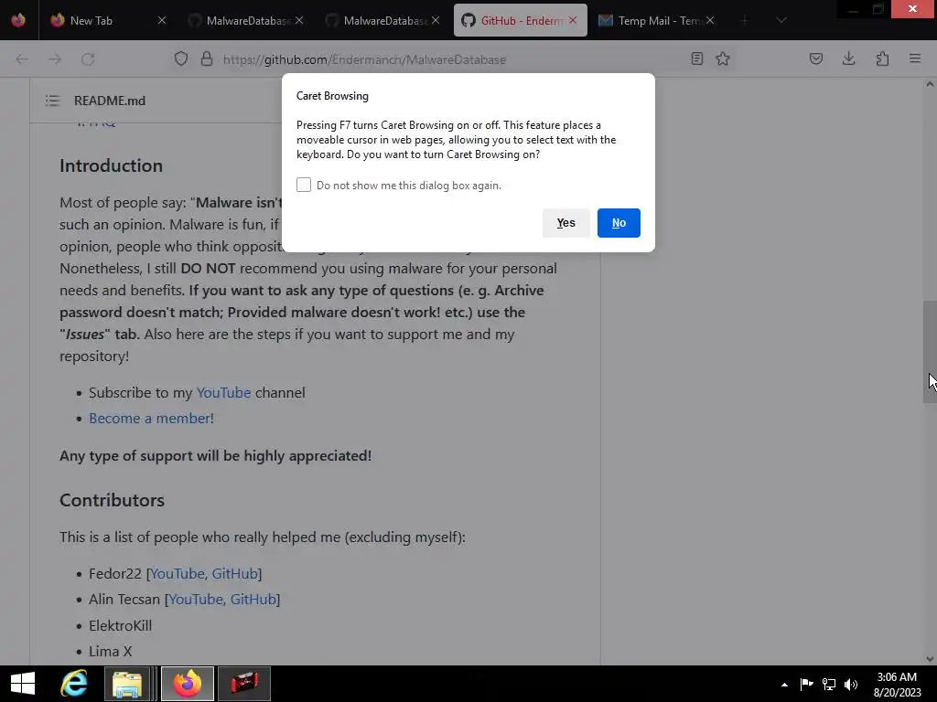Click the Firefox taskbar icon
This screenshot has width=937, height=702.
(188, 684)
